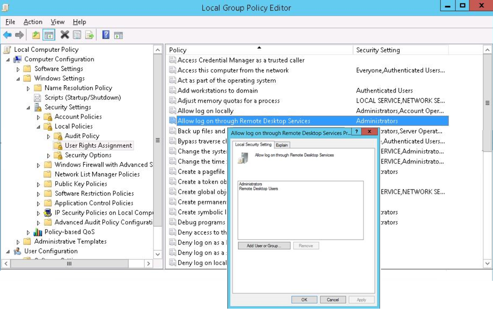Click the Local Computer Policy root icon
493x309 pixels.
point(7,50)
